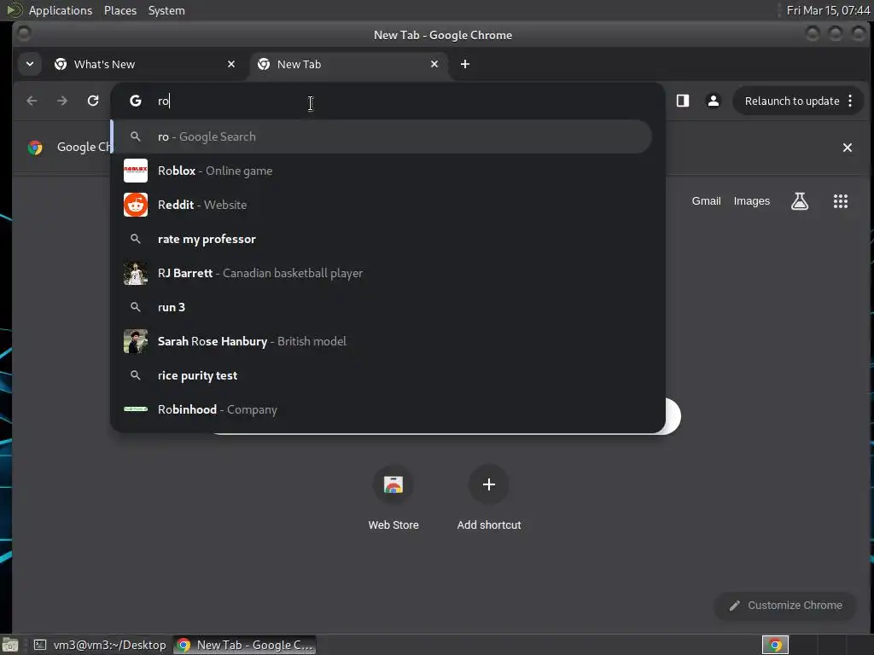This screenshot has height=655, width=874.
Task: Open the Places menu
Action: [119, 10]
